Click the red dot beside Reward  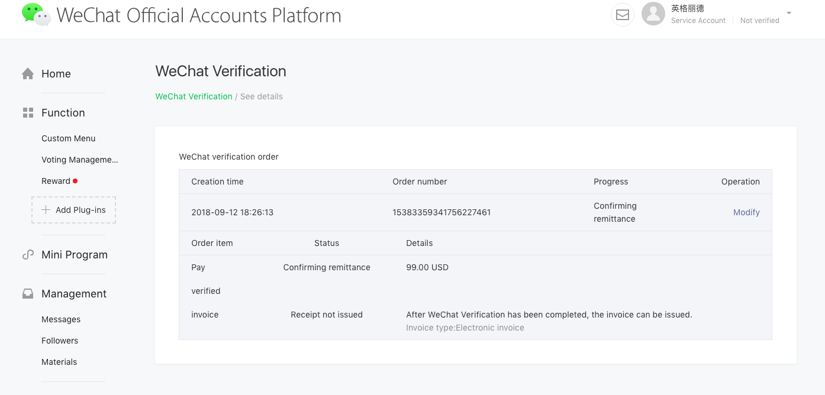click(75, 181)
